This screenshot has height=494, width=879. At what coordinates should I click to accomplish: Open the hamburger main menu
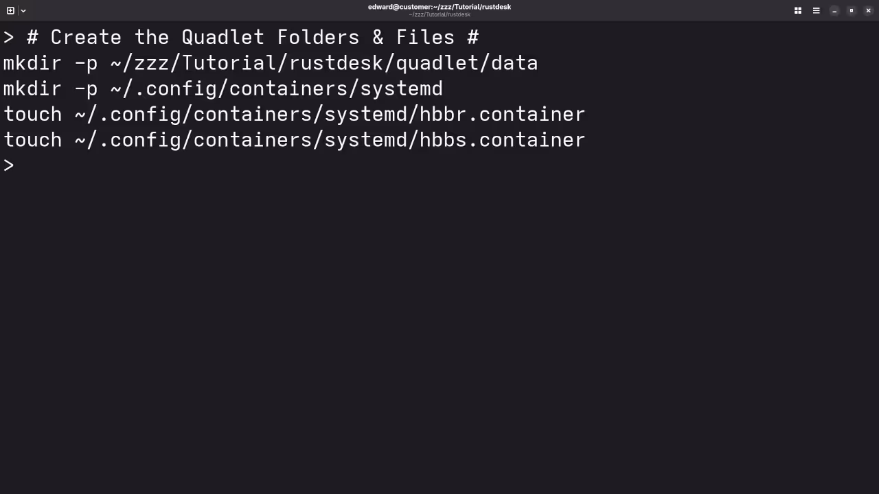(x=816, y=10)
